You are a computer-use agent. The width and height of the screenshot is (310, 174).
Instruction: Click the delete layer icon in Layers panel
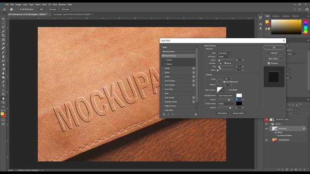coord(305,170)
